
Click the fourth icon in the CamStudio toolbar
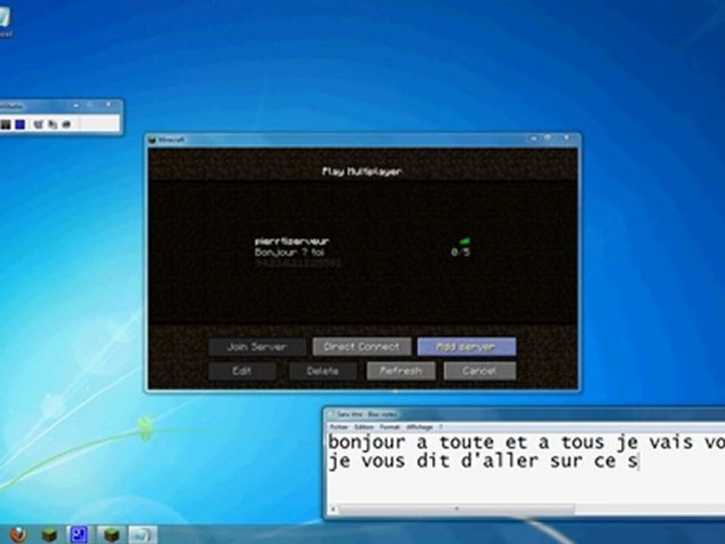53,125
